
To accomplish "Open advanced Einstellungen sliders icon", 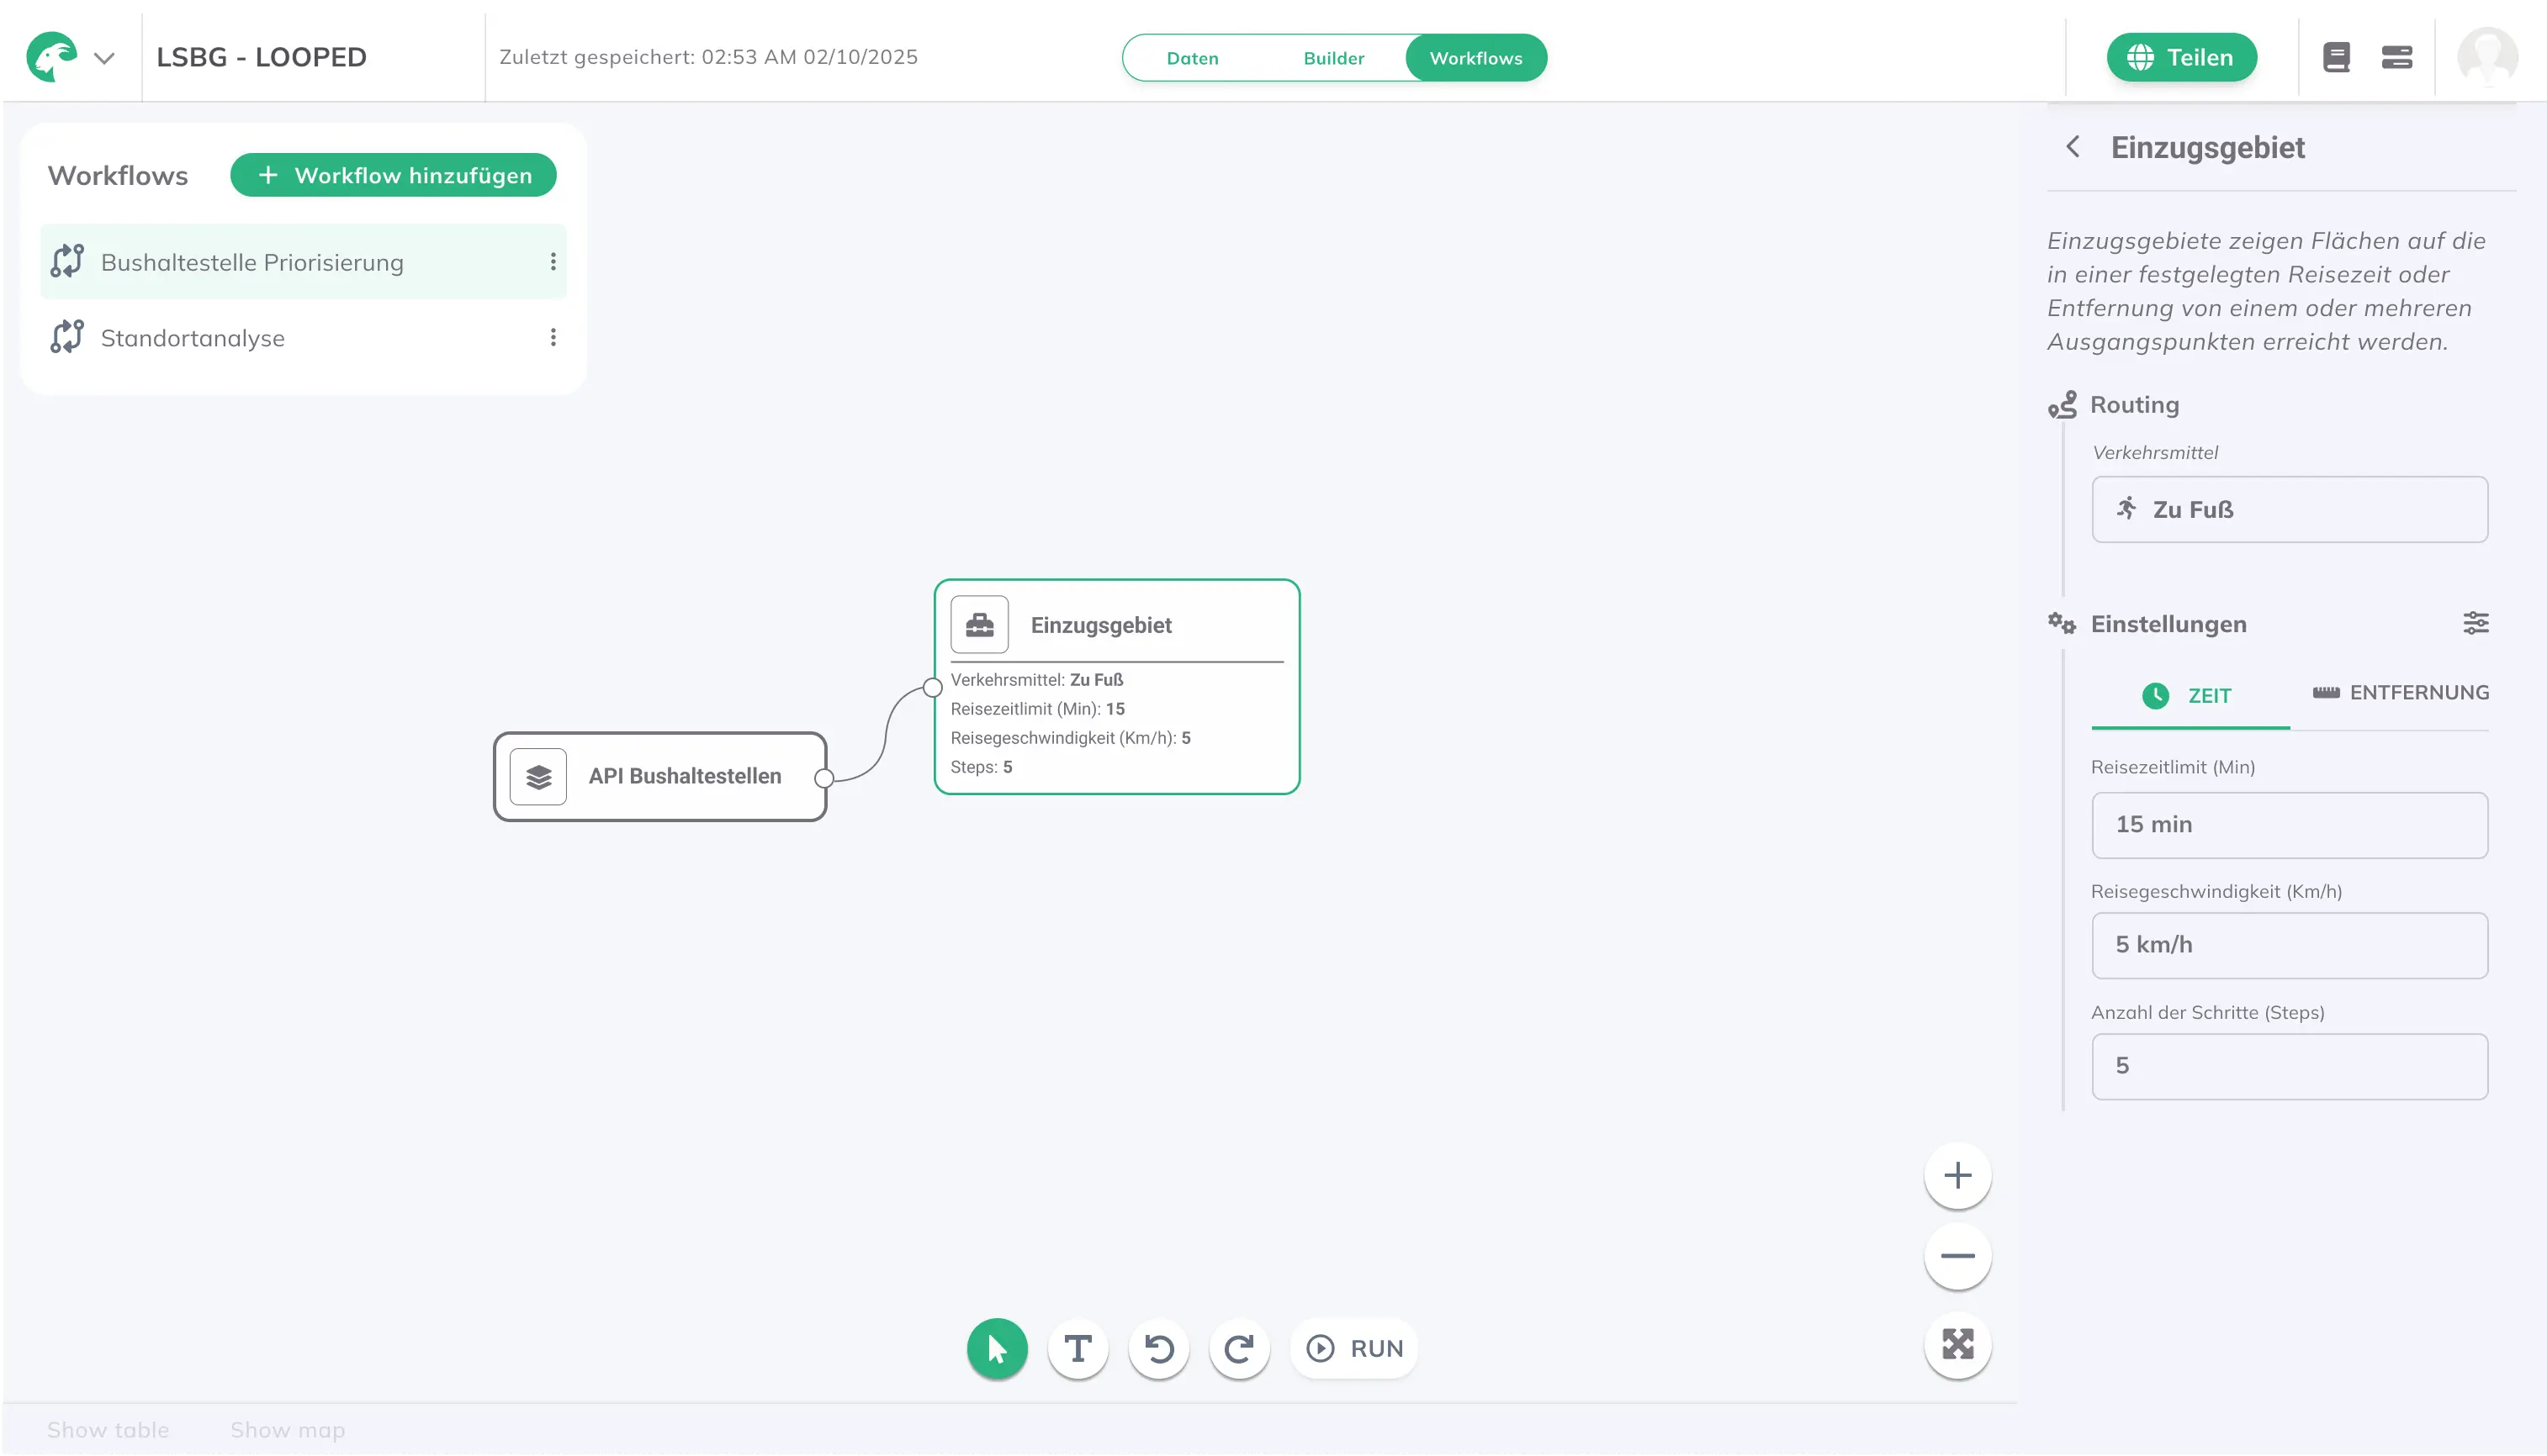I will (2475, 624).
